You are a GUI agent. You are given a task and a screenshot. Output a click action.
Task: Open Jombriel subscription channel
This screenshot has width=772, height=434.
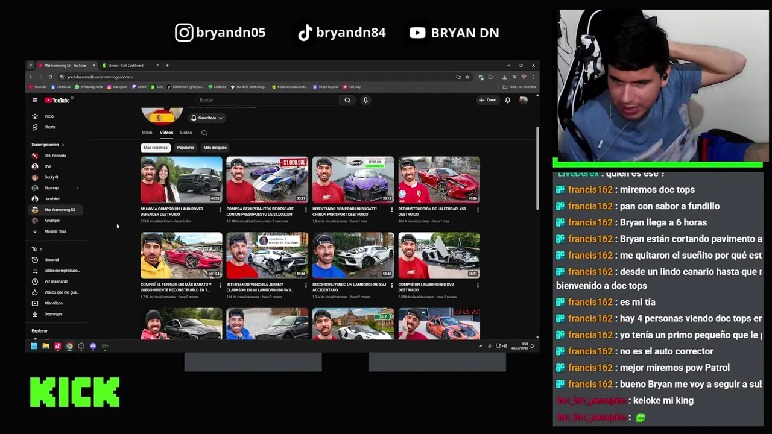51,199
